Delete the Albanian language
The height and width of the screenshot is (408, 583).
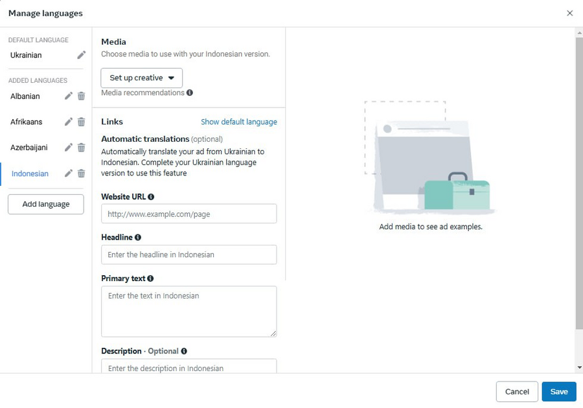[82, 96]
